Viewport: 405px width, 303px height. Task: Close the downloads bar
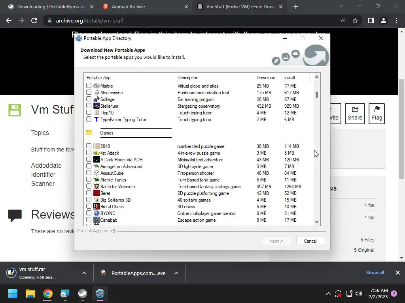[398, 273]
